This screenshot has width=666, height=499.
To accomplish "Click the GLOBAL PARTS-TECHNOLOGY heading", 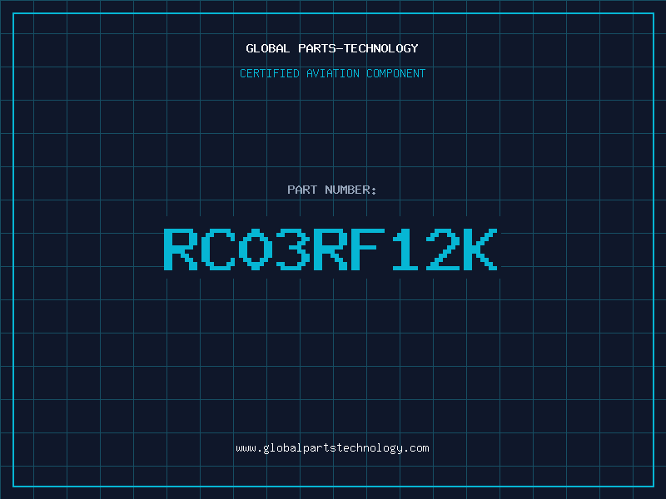I will pyautogui.click(x=332, y=48).
